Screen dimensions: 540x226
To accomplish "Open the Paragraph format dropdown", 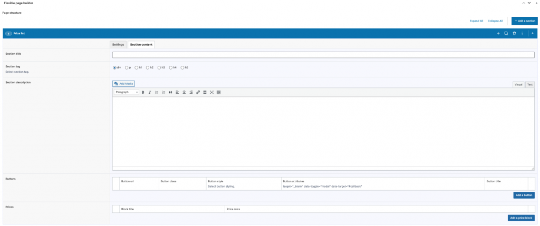I will pyautogui.click(x=127, y=92).
